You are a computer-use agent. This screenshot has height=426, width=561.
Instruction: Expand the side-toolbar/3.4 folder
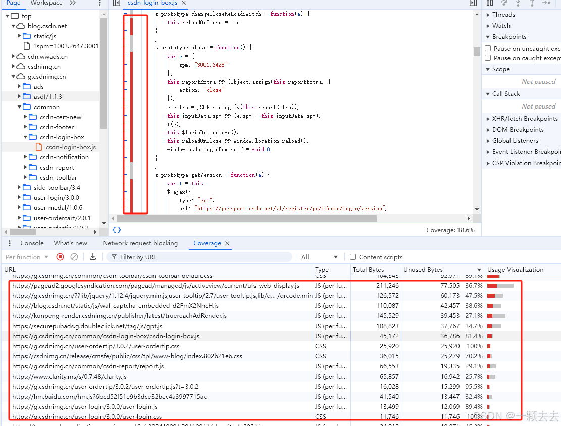(x=20, y=187)
